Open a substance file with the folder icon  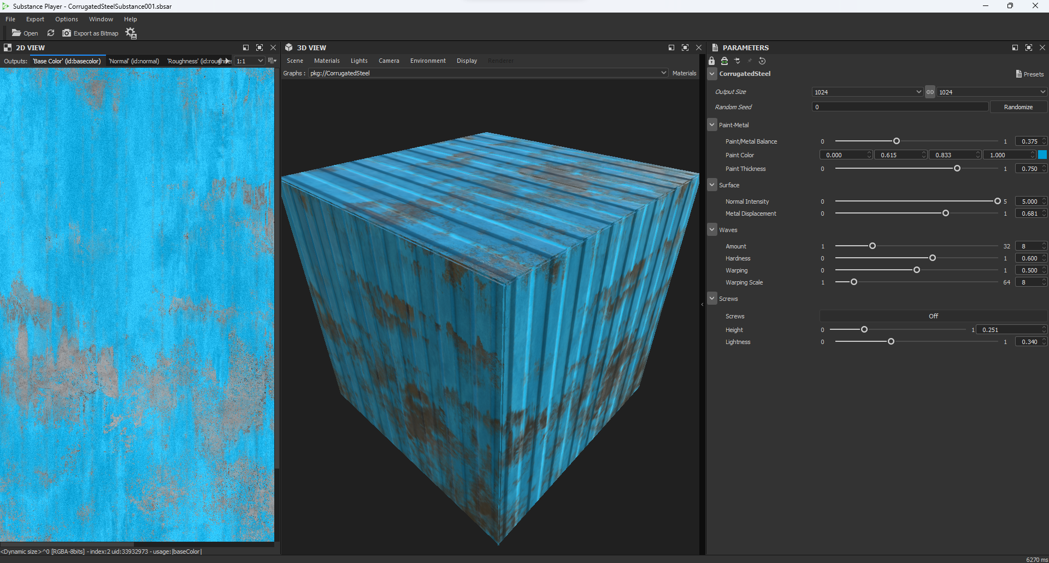point(16,33)
